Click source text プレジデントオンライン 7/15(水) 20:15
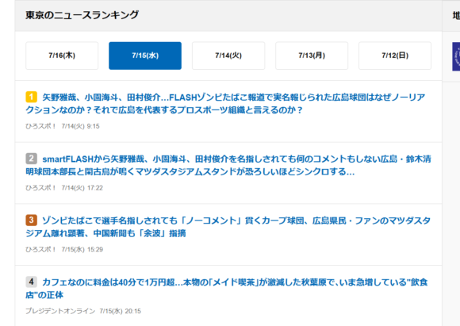Screen dimensions: 460x326 click(x=83, y=311)
